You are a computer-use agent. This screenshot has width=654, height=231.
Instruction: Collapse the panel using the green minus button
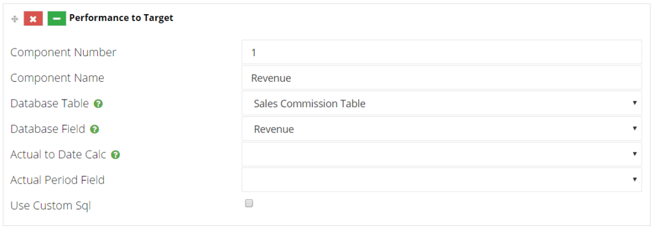tap(57, 19)
